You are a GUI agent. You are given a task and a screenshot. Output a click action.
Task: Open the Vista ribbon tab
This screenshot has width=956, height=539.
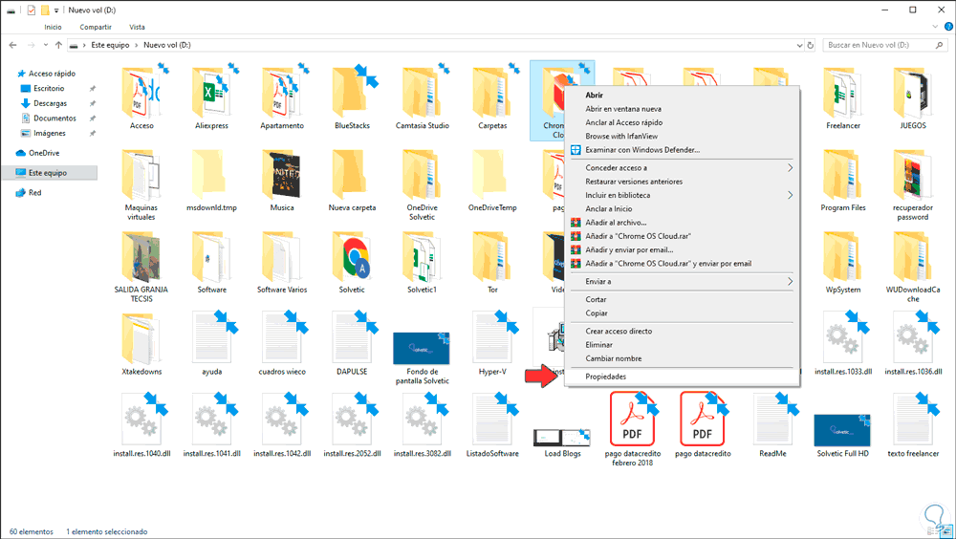pos(137,27)
